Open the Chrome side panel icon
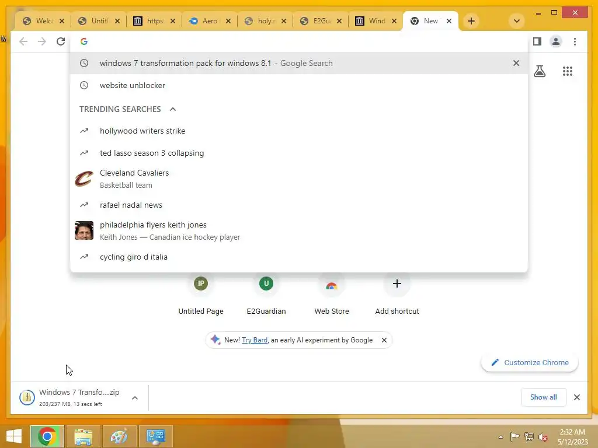 pos(537,41)
